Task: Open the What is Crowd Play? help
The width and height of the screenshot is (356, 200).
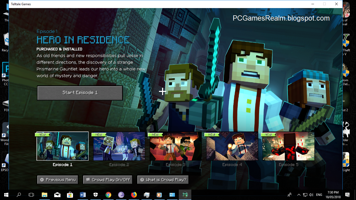Action: [x=163, y=180]
